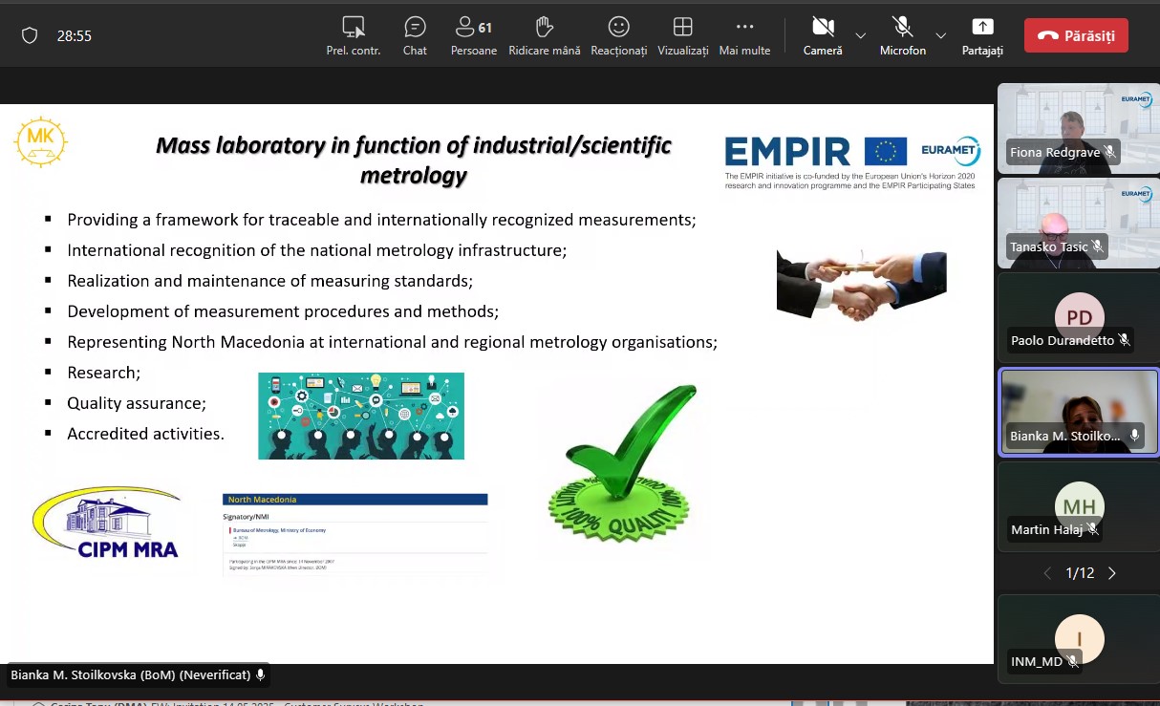Go to next participants page
1160x706 pixels.
[x=1111, y=573]
